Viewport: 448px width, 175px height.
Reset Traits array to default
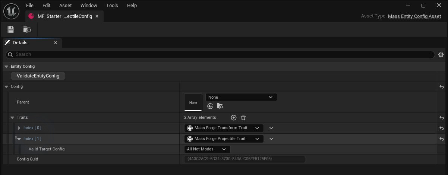(442, 118)
